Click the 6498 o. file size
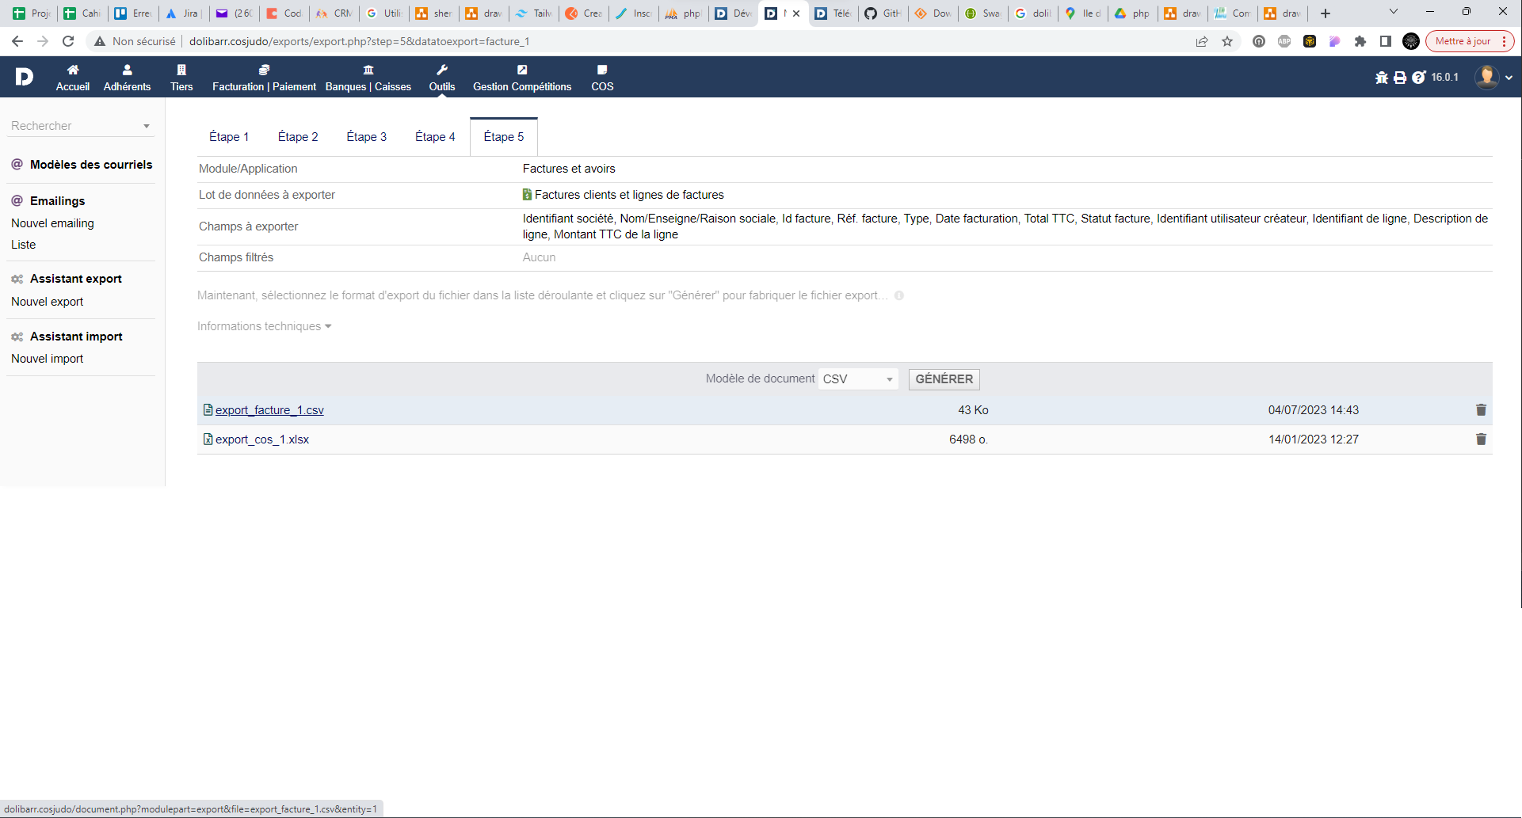 (x=968, y=439)
